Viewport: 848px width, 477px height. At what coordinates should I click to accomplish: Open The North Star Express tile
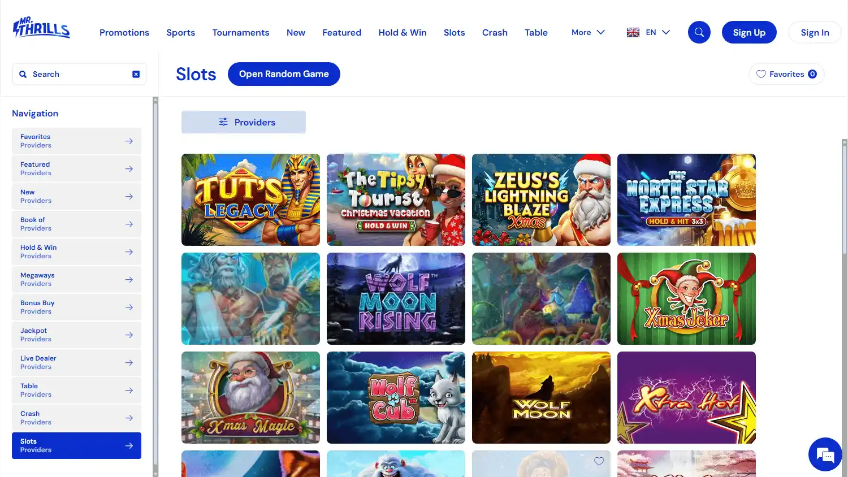tap(686, 200)
